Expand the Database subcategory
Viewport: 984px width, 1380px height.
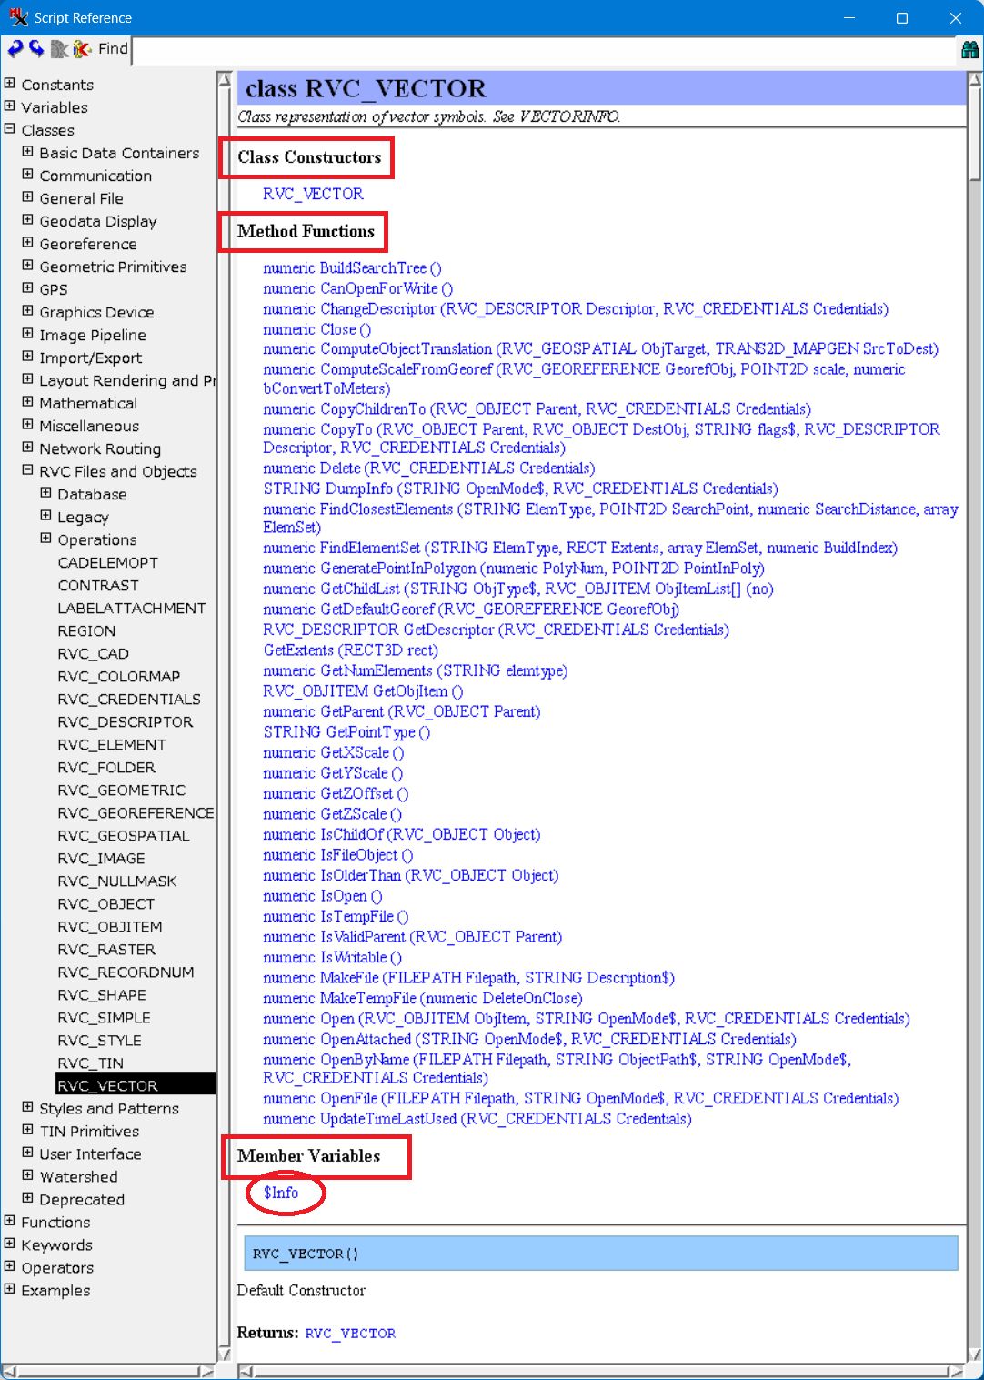point(46,493)
